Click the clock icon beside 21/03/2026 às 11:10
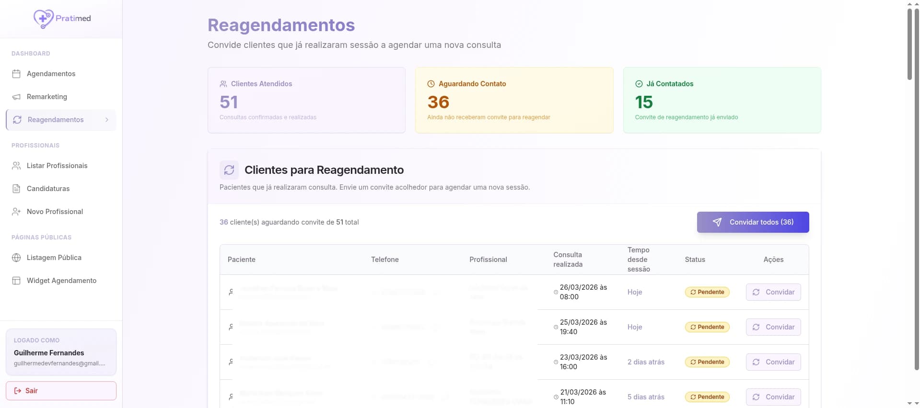 [x=556, y=397]
